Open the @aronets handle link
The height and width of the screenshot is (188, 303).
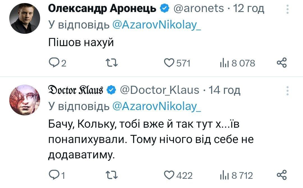pyautogui.click(x=199, y=9)
